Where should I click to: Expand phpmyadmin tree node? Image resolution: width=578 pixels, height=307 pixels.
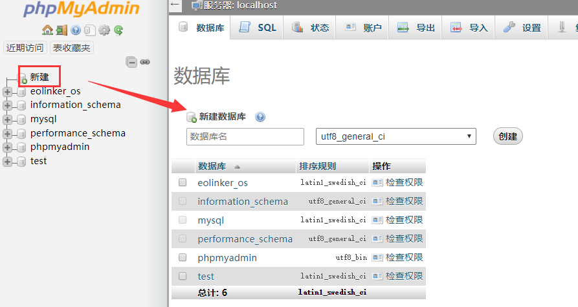pos(7,147)
